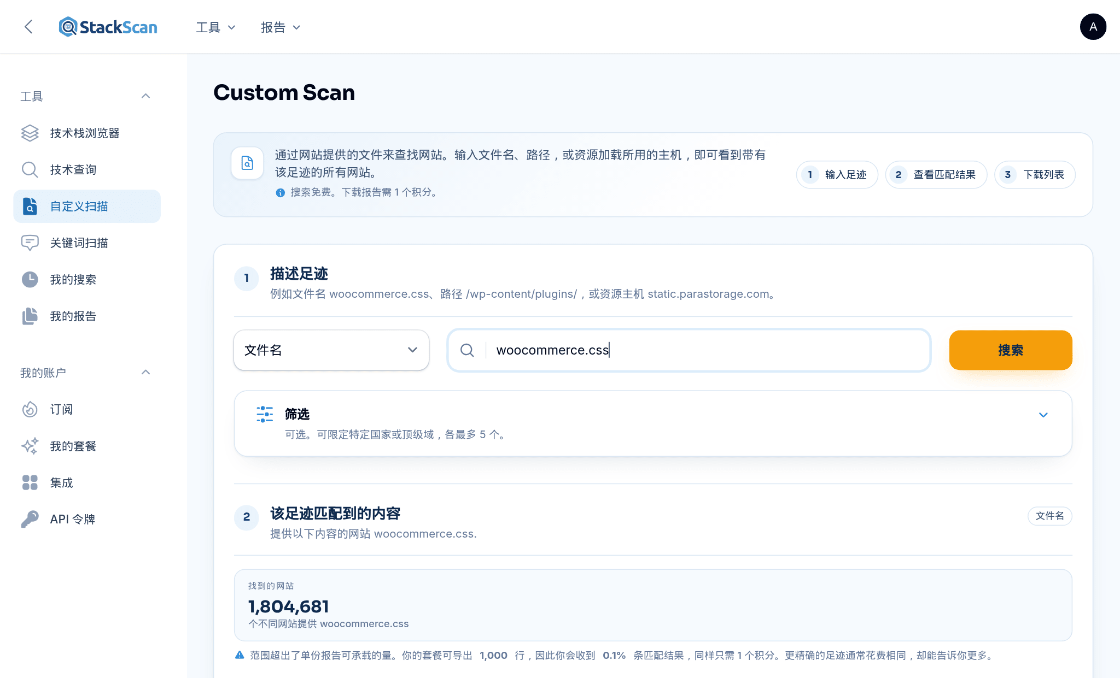Click the orange 搜索 button

(1010, 350)
